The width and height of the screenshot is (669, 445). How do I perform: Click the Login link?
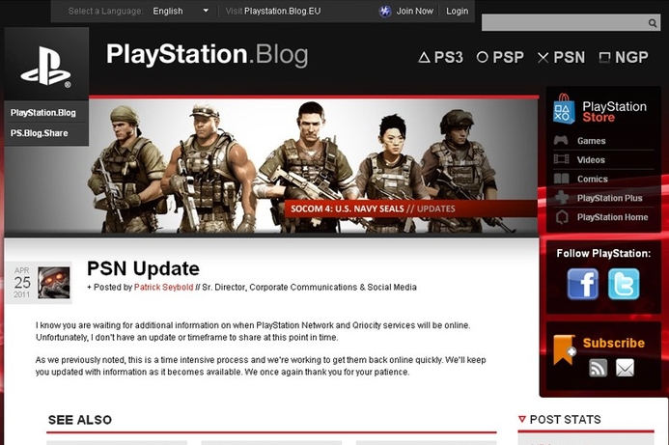pos(457,11)
